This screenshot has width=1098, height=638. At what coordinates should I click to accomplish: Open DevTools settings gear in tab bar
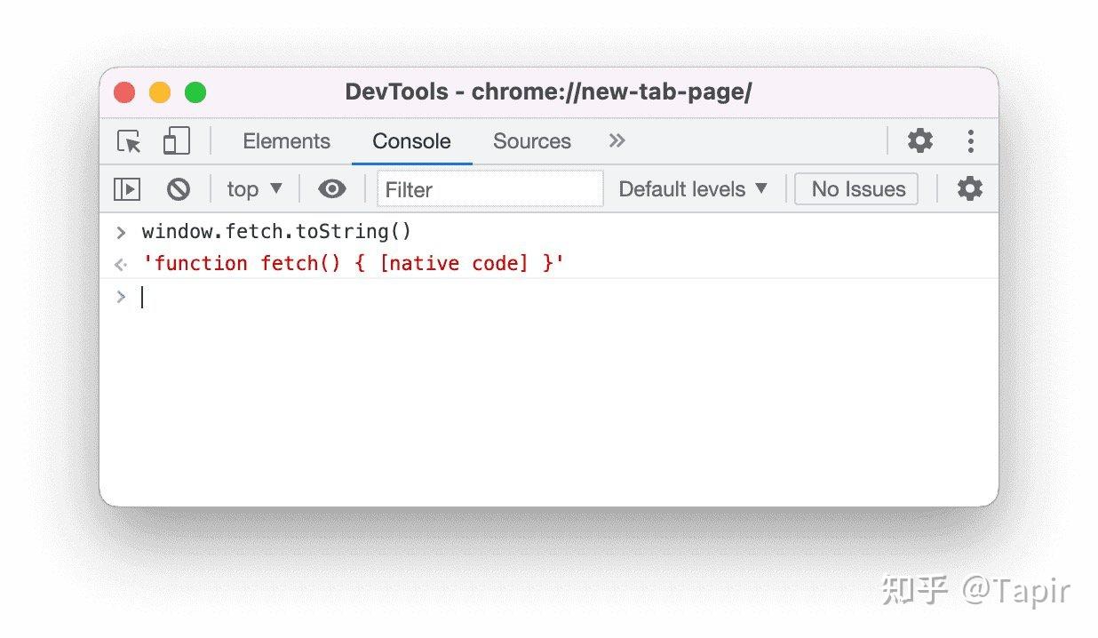coord(919,140)
